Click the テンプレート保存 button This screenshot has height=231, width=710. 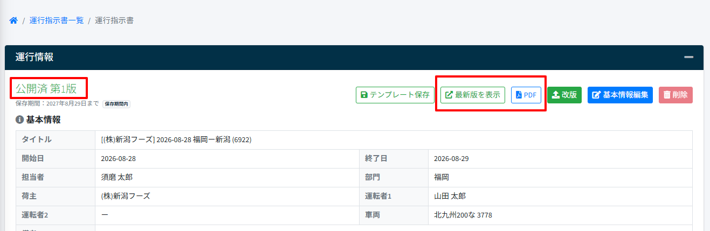click(395, 95)
